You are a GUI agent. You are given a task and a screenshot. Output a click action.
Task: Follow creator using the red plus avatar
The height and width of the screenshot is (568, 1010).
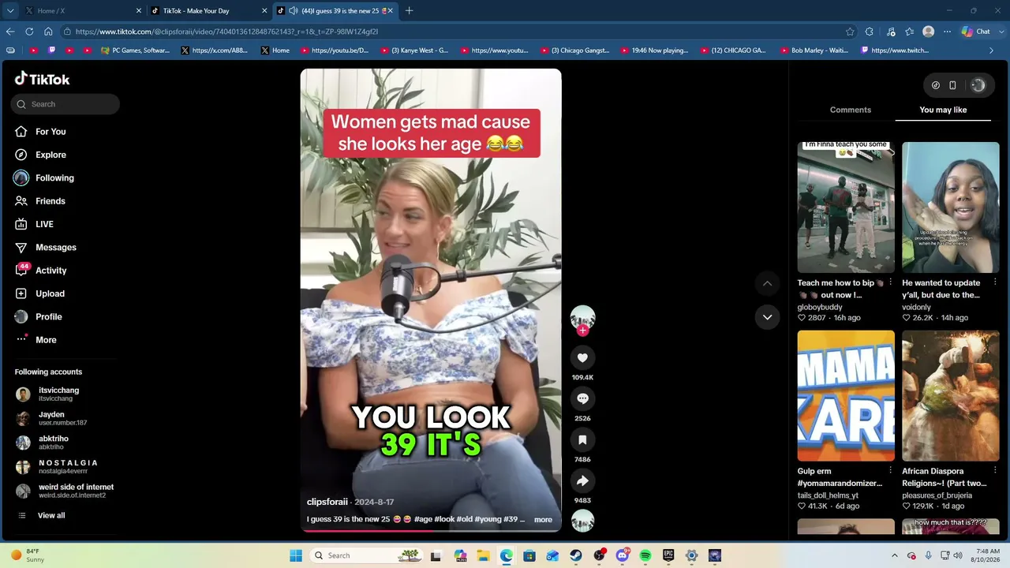tap(582, 331)
